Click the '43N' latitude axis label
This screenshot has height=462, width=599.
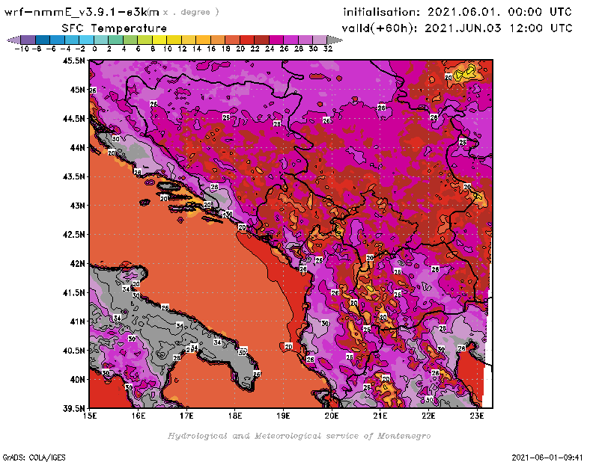(77, 206)
